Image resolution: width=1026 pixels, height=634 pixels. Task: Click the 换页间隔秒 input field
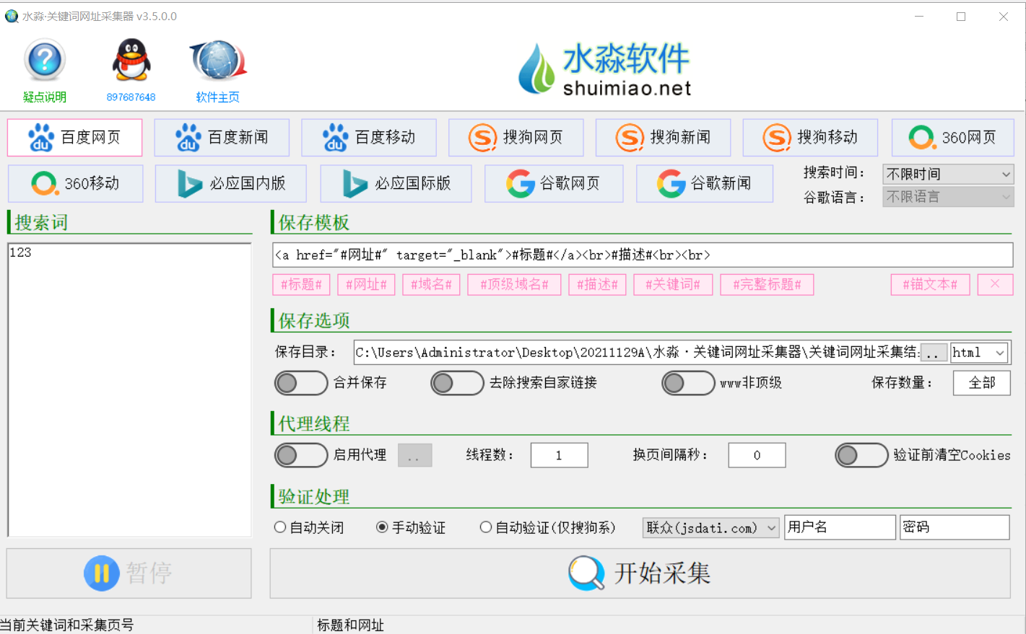click(757, 455)
